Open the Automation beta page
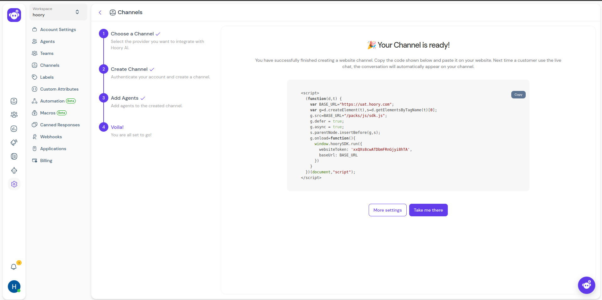The image size is (602, 300). [x=52, y=101]
